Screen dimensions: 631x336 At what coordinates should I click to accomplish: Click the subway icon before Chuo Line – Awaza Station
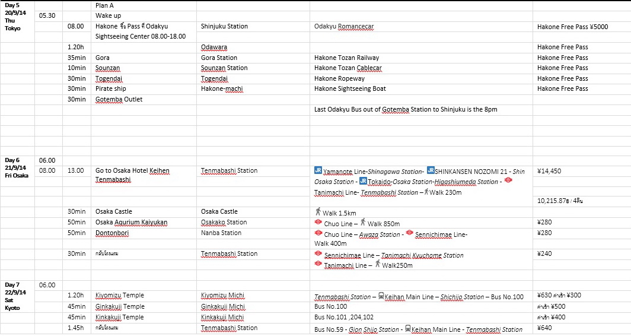coord(318,233)
